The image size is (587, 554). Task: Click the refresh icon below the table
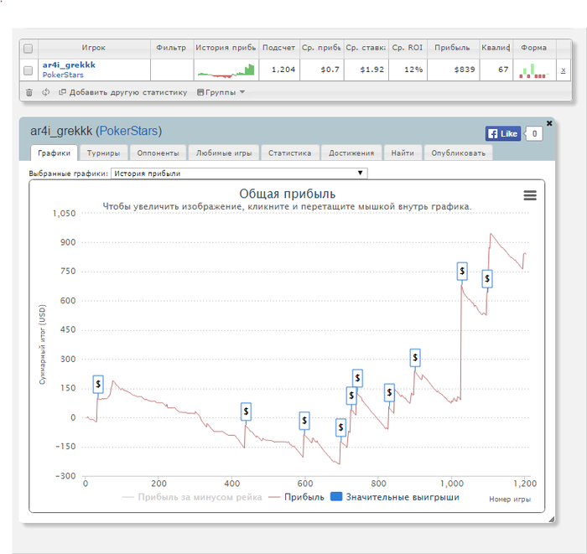[x=45, y=92]
